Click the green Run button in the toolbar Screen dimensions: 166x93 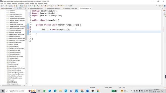click(x=34, y=6)
